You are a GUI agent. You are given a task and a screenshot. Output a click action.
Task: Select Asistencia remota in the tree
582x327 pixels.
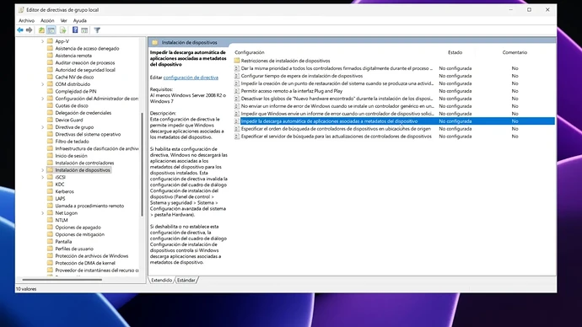click(x=73, y=56)
